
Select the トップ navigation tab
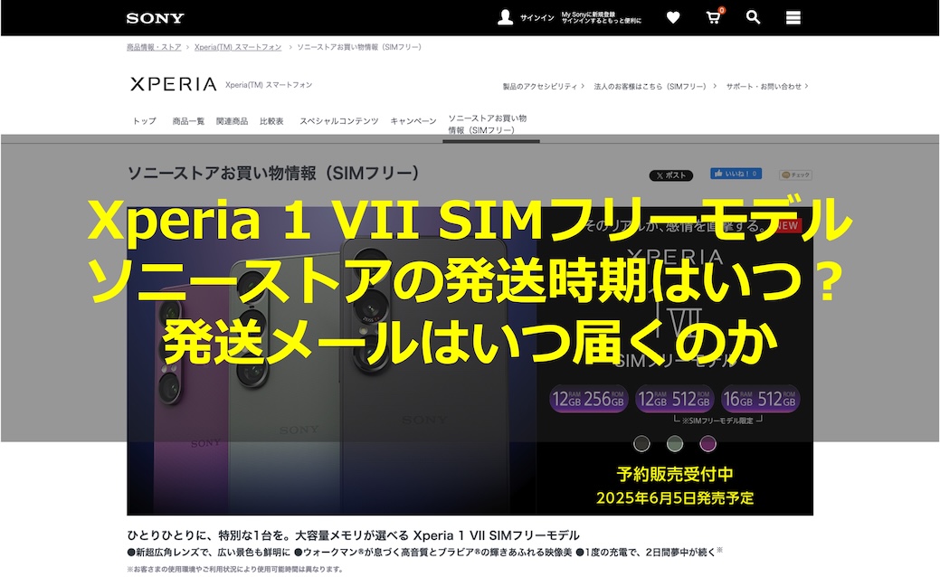(x=145, y=121)
